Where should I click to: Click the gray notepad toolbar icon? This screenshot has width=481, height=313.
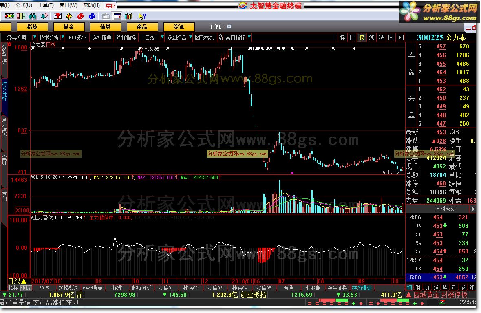click(x=106, y=16)
